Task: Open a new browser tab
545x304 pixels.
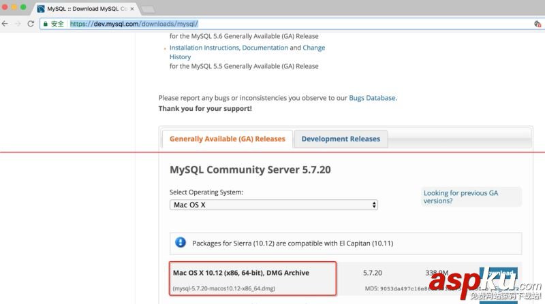Action: (x=148, y=9)
